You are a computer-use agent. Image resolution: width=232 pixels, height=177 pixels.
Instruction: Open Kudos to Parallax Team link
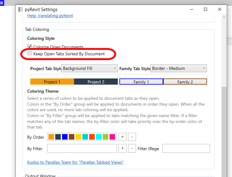point(76,162)
